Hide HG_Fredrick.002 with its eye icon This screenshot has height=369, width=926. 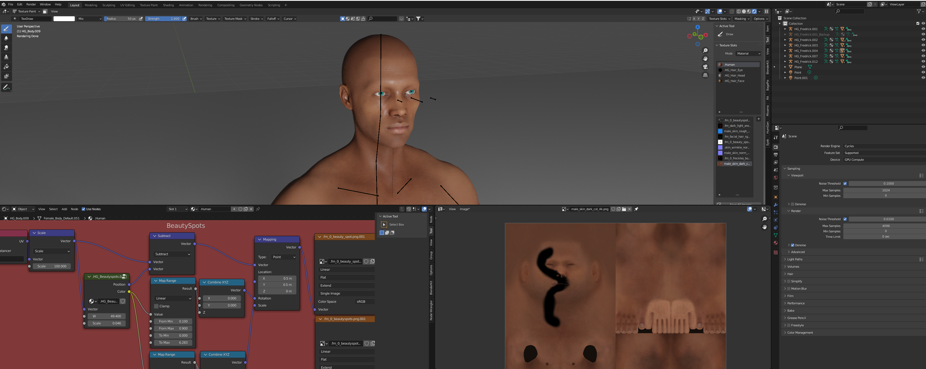pyautogui.click(x=923, y=40)
